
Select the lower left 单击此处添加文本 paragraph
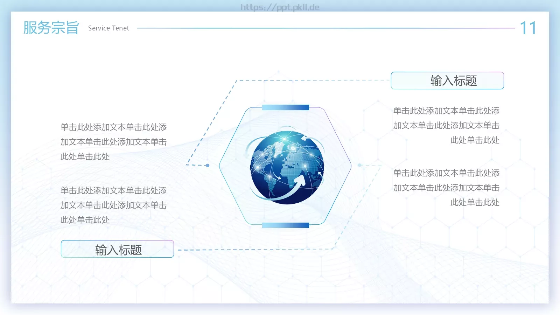(x=113, y=205)
